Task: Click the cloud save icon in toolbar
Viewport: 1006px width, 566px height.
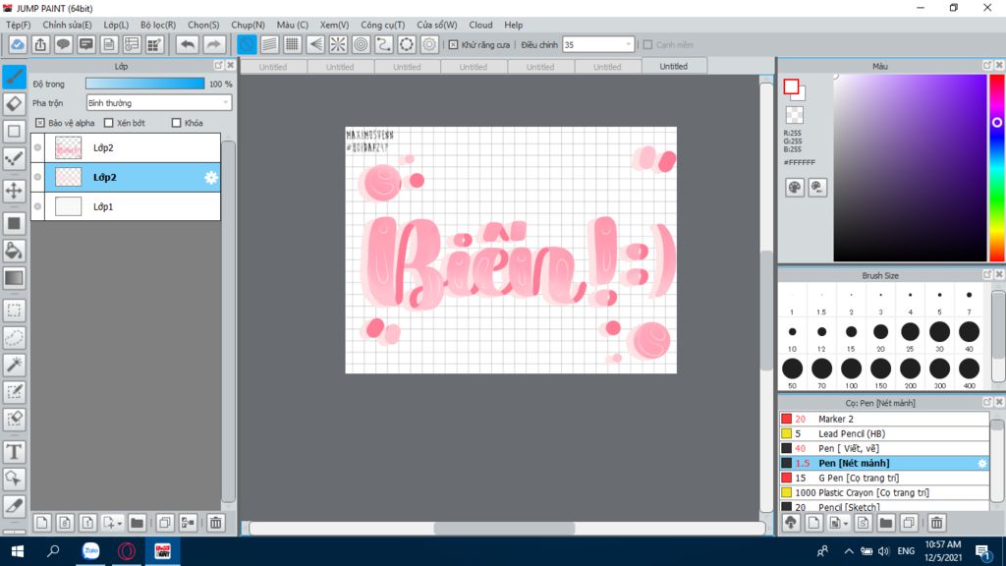Action: pyautogui.click(x=18, y=44)
